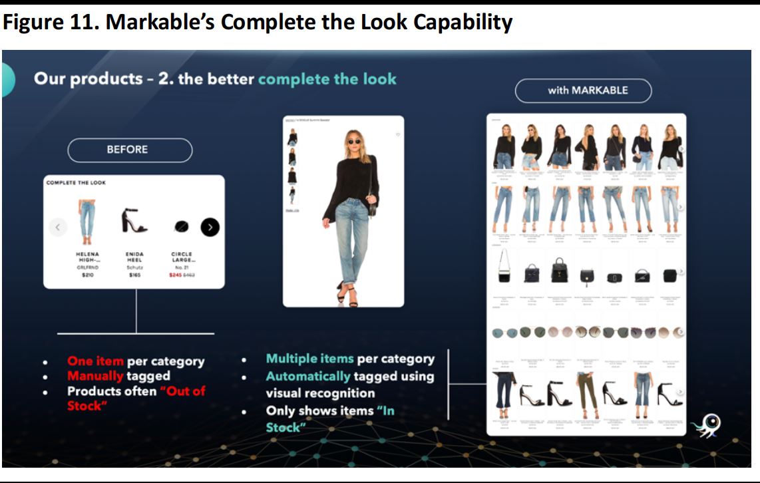Expand the jeans row with its right chevron
The image size is (760, 483).
tap(680, 207)
